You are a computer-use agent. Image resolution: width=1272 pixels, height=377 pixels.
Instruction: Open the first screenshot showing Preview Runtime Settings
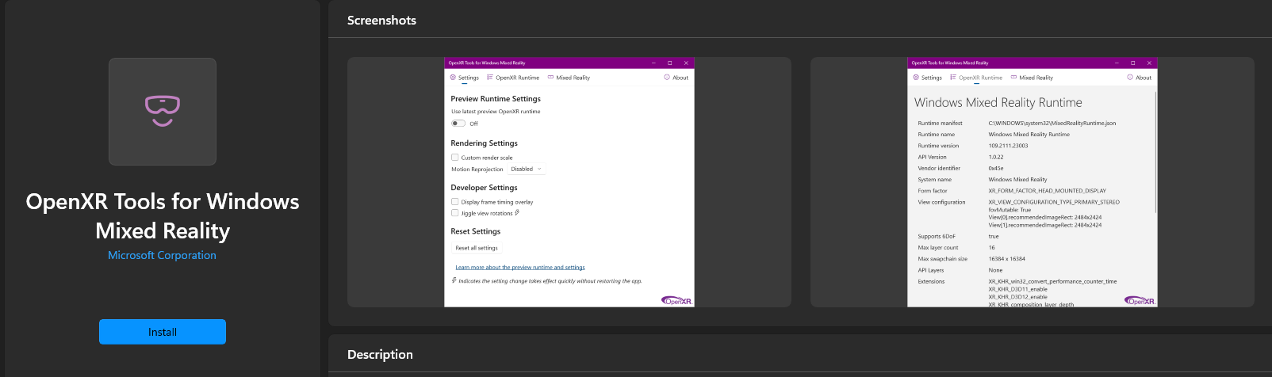point(569,182)
